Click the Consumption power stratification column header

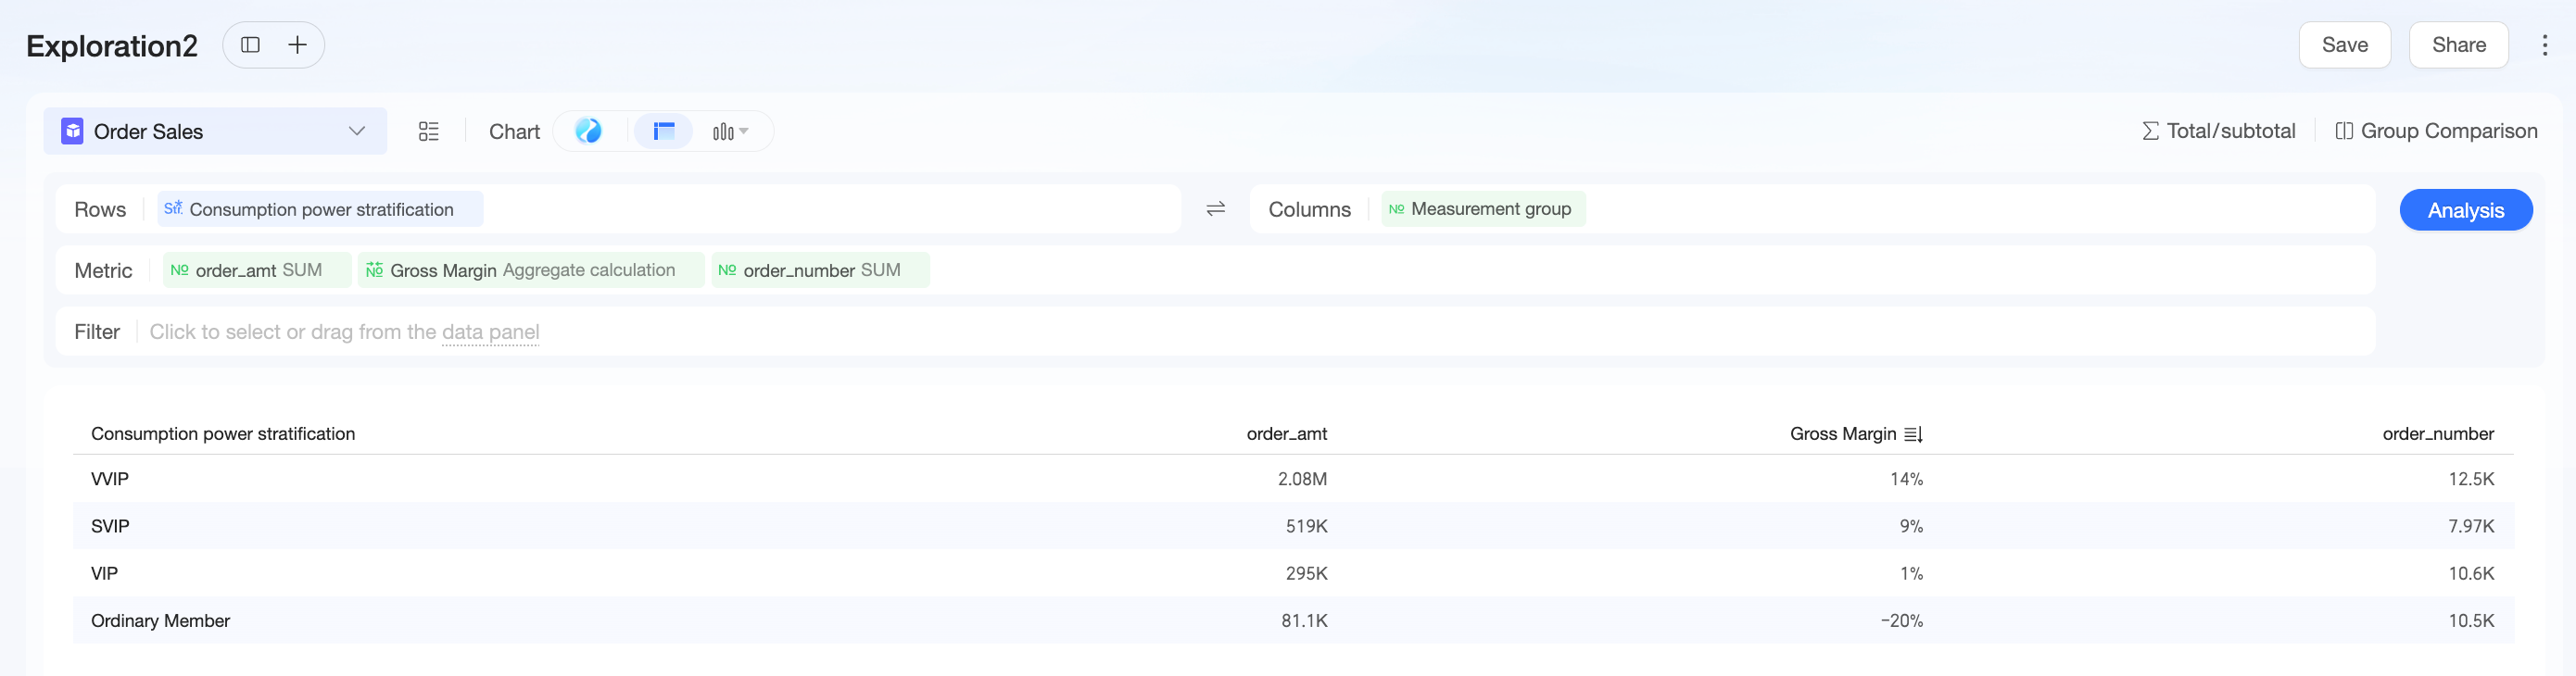223,434
